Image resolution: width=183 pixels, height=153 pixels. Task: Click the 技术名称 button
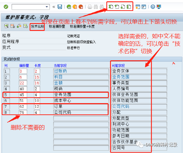coord(37,26)
